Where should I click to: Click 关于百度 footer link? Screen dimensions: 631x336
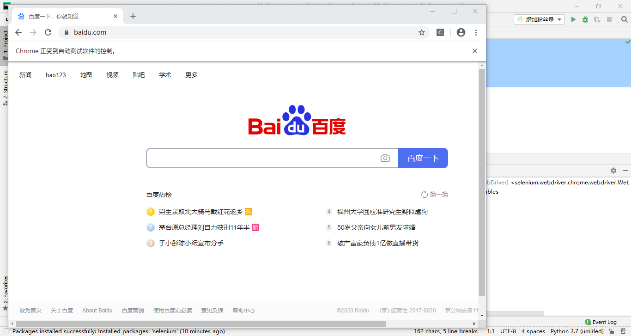click(62, 311)
